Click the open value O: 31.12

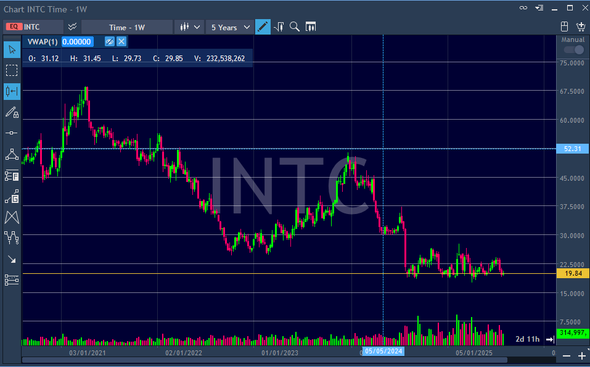[44, 59]
